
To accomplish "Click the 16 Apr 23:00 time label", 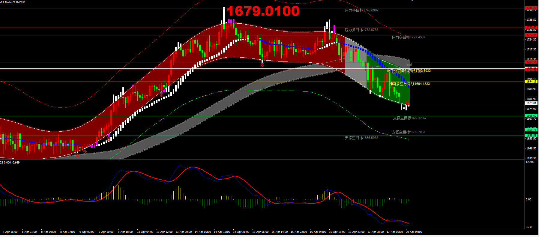I will pyautogui.click(x=356, y=232).
